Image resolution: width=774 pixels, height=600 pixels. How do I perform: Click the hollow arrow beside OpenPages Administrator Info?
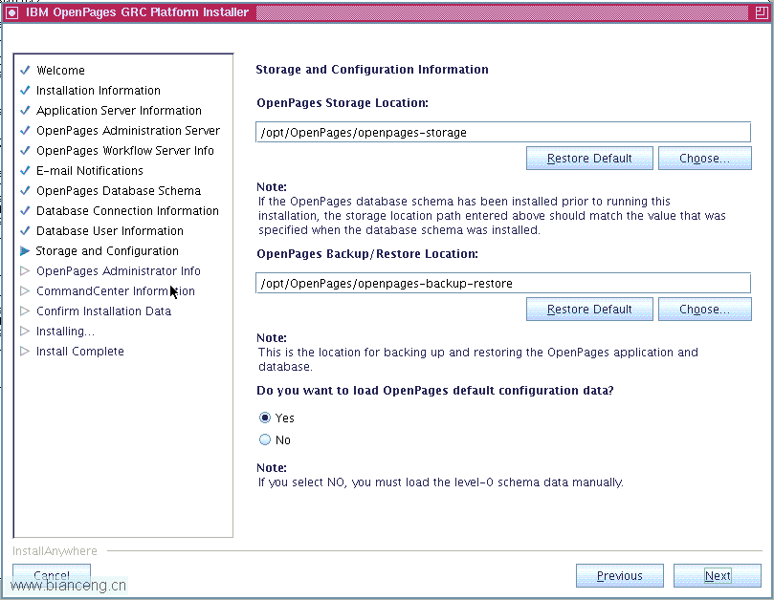pos(25,270)
